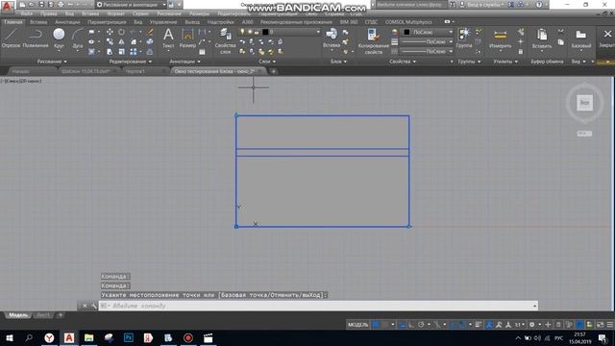Open the Главная ribbon tab
Image resolution: width=615 pixels, height=346 pixels.
[13, 22]
